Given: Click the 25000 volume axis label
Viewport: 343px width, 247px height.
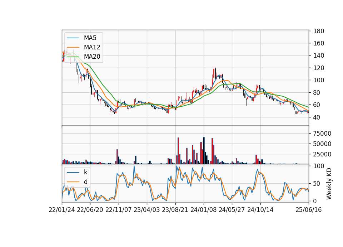Looking at the screenshot, I should 322,154.
